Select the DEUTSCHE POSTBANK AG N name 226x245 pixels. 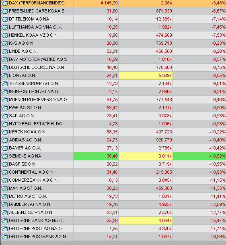point(37,237)
